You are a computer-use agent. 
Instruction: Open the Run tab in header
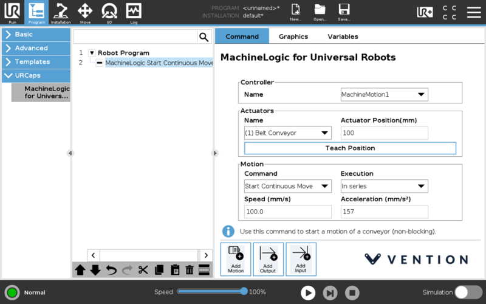pyautogui.click(x=12, y=12)
